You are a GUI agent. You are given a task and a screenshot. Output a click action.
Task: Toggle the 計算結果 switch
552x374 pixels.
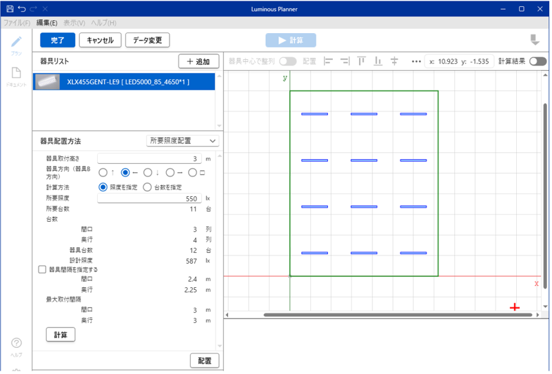tap(538, 61)
